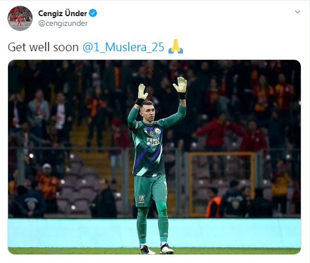This screenshot has height=263, width=310.
Task: Click Cengiz Ünder's profile avatar
Action: click(x=20, y=18)
